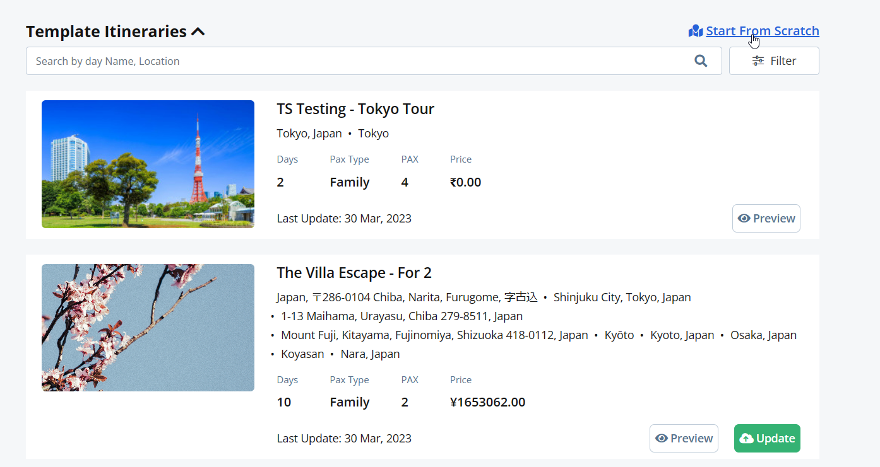Click the Shinjuku City, Tokyo, Japan location
This screenshot has width=880, height=467.
[x=622, y=297]
